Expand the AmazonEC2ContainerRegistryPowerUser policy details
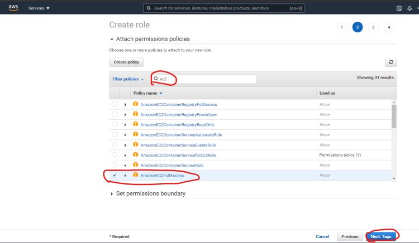Screen dimensions: 419x243 click(x=125, y=115)
